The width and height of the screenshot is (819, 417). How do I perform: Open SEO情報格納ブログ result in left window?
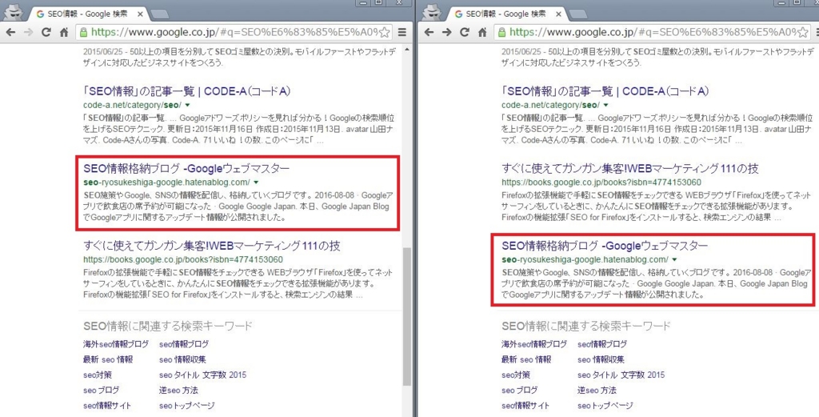click(x=186, y=169)
